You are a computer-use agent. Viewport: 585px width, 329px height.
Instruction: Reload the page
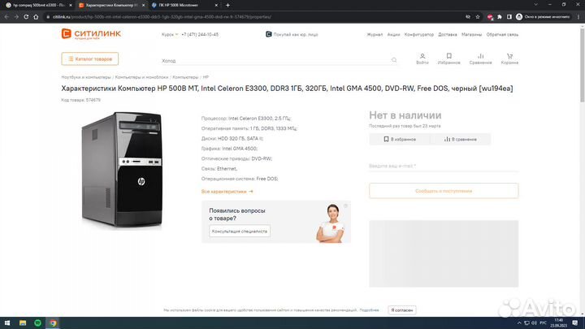pyautogui.click(x=26, y=17)
